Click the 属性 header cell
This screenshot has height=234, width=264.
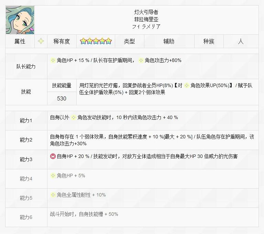(20, 41)
